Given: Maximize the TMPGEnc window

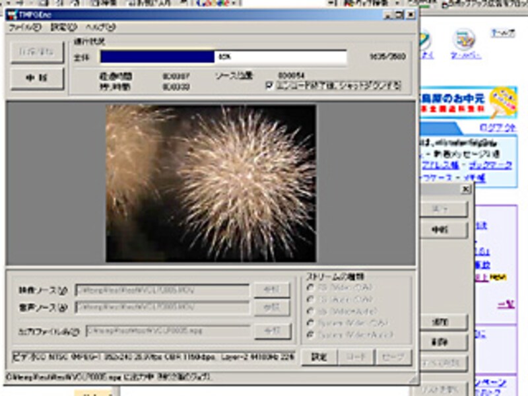Looking at the screenshot, I should click(x=399, y=15).
